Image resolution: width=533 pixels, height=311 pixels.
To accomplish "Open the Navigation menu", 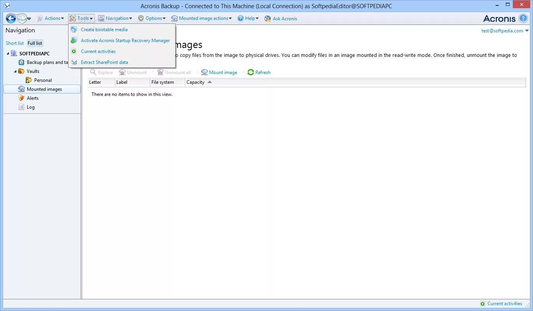I will 115,18.
